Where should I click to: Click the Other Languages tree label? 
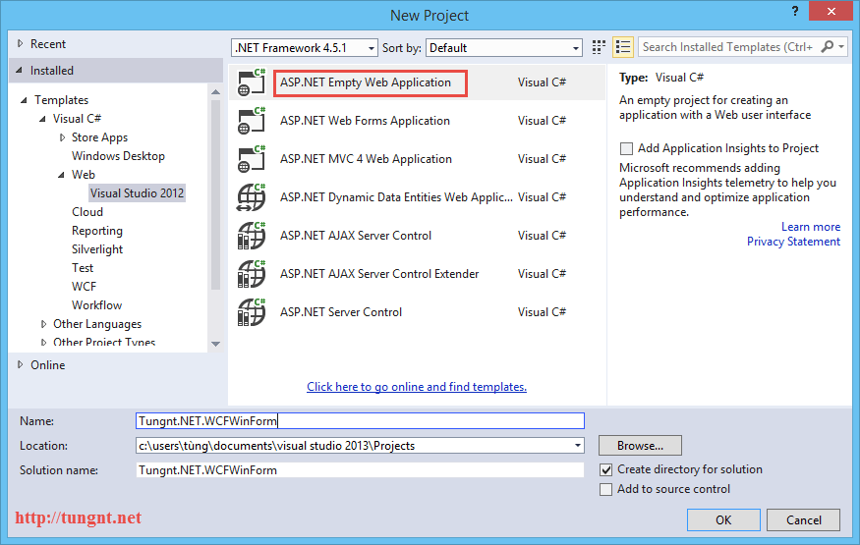[x=97, y=324]
